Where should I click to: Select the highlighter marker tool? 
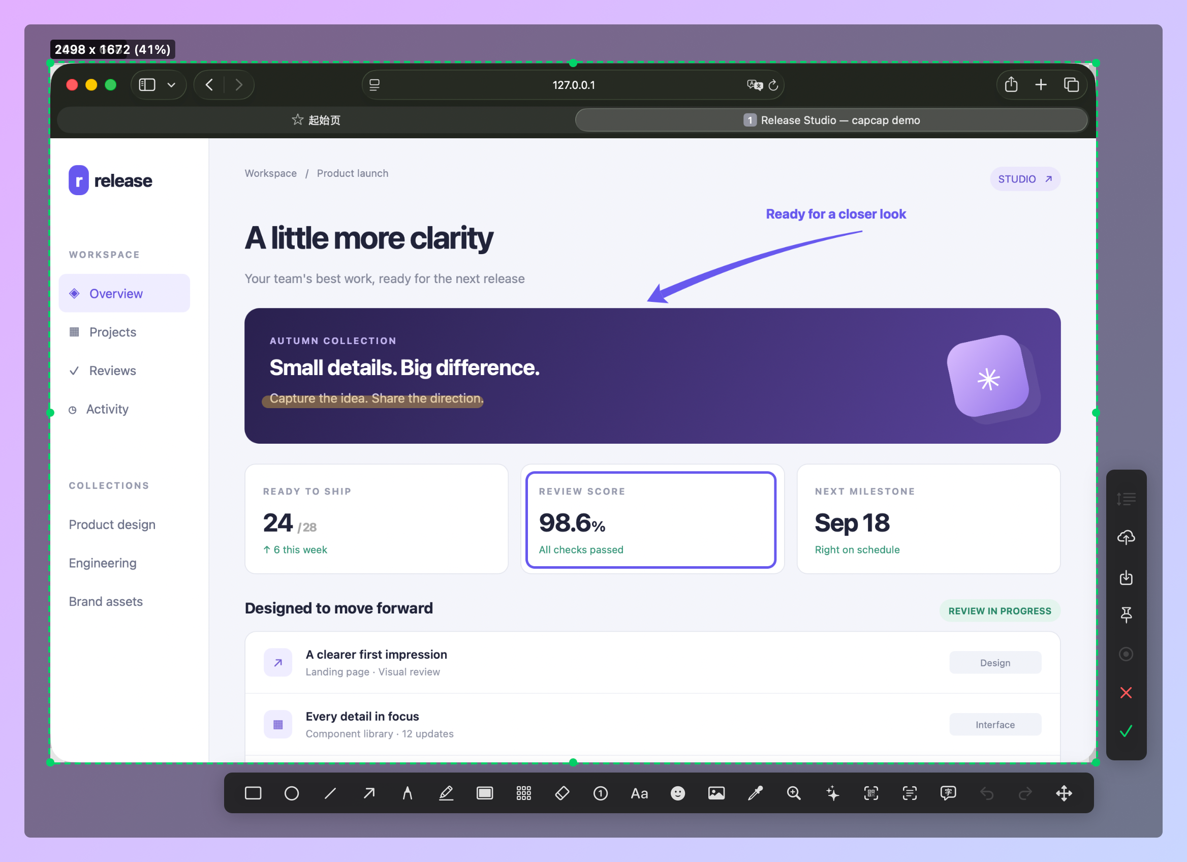click(446, 793)
